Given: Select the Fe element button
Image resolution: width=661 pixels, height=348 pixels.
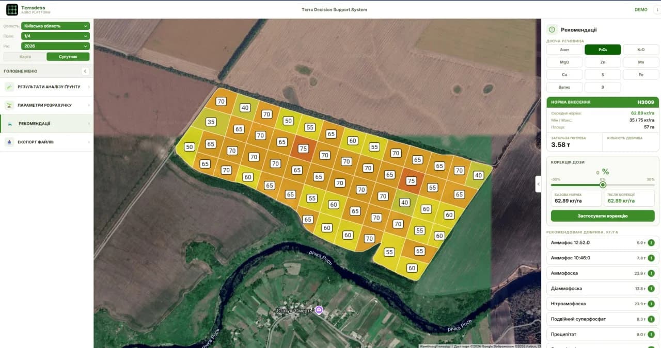Looking at the screenshot, I should pos(641,75).
